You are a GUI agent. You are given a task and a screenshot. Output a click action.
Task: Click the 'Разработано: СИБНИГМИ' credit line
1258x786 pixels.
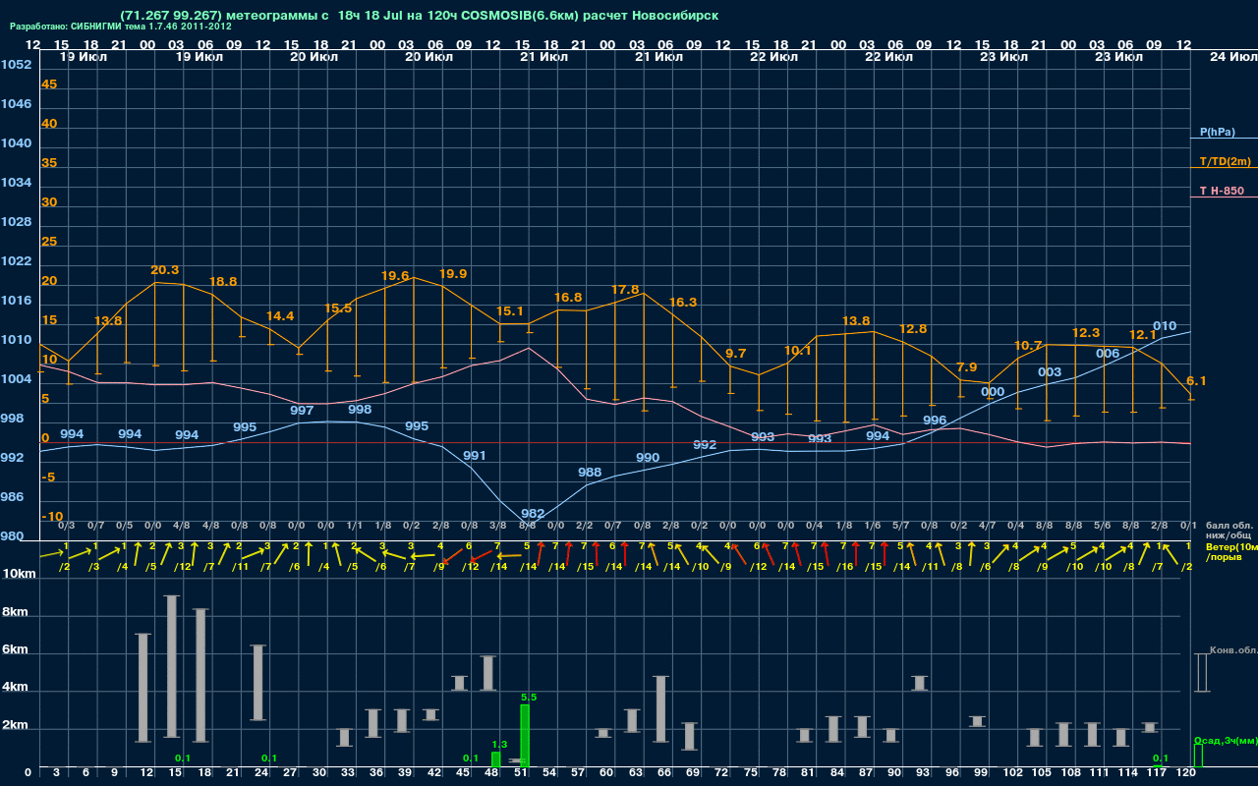[121, 27]
